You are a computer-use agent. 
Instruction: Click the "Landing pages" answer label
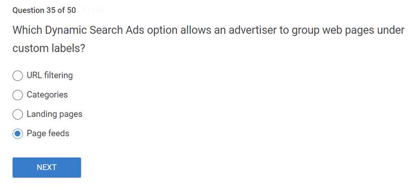coord(54,114)
